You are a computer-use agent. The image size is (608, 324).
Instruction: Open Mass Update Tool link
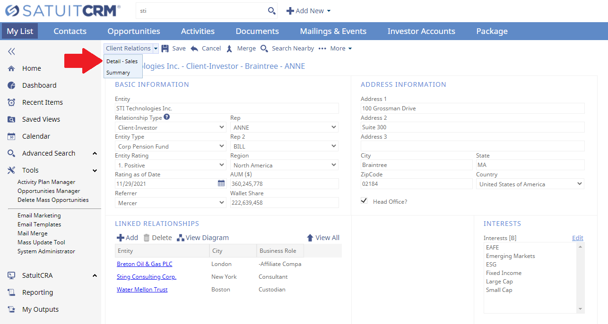tap(42, 242)
